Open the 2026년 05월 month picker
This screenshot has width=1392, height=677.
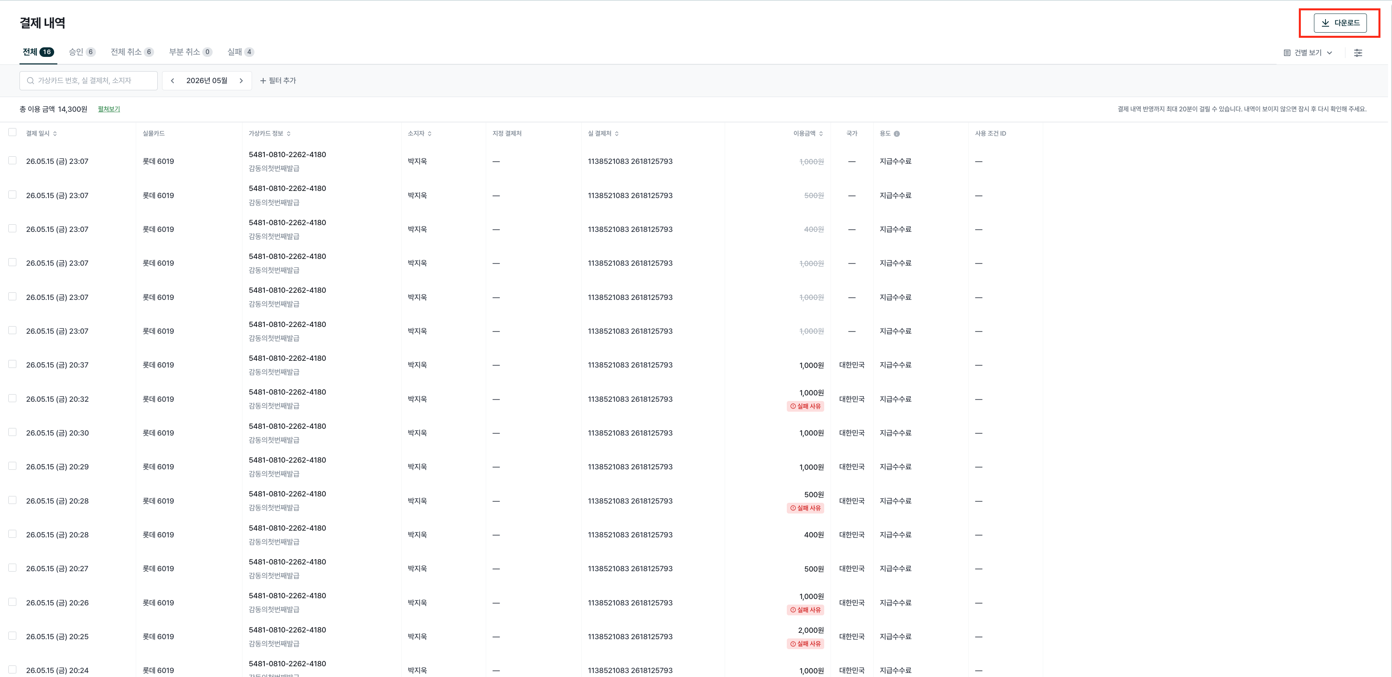click(x=207, y=80)
